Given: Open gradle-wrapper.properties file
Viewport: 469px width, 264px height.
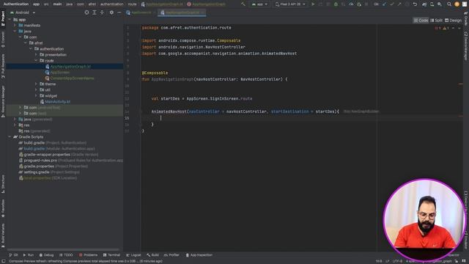Looking at the screenshot, I should 47,155.
